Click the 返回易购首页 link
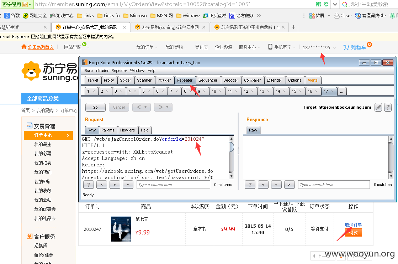This screenshot has width=398, height=264. pos(41,47)
